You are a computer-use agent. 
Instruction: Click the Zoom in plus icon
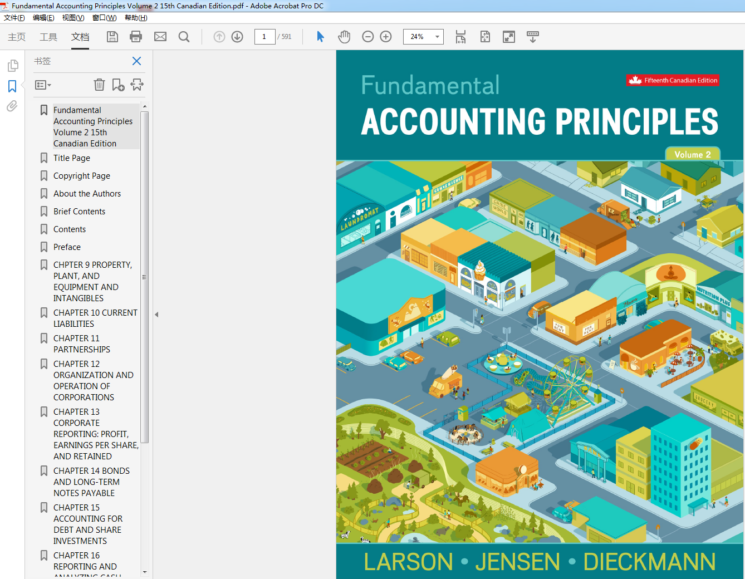click(386, 37)
